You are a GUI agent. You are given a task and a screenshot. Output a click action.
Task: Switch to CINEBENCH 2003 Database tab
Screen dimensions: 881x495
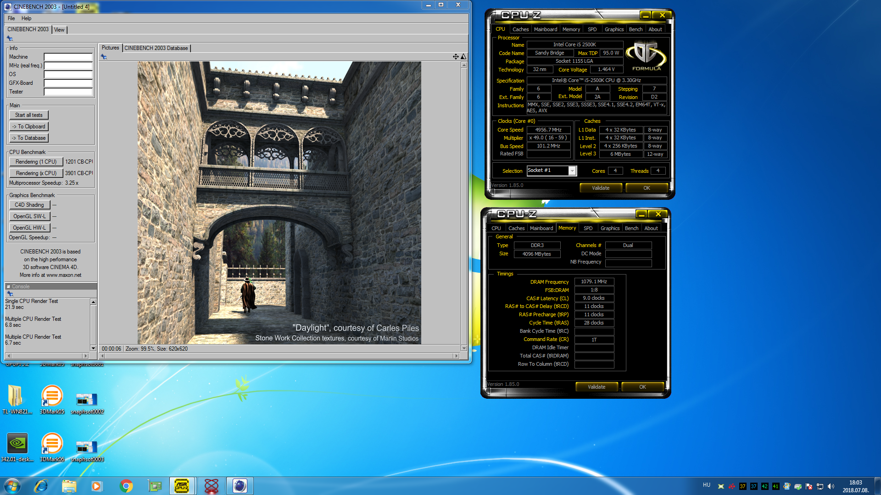(156, 48)
